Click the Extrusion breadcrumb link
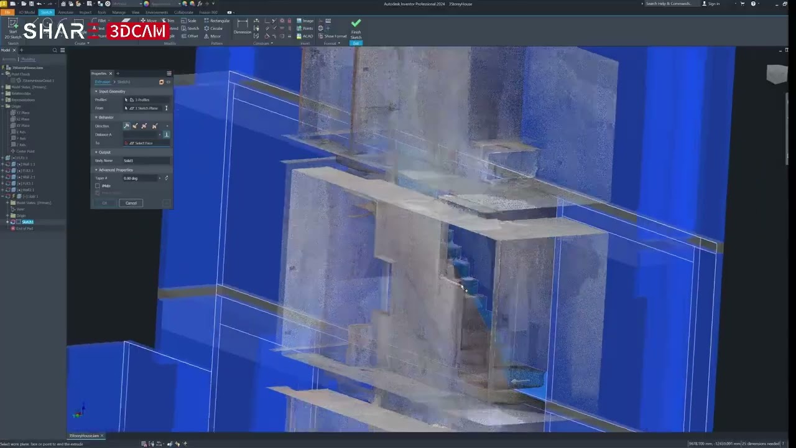 pyautogui.click(x=103, y=82)
